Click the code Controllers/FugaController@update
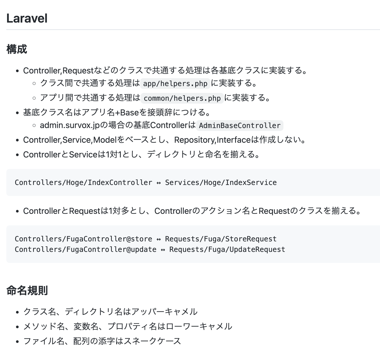The width and height of the screenshot is (380, 350). pyautogui.click(x=86, y=250)
